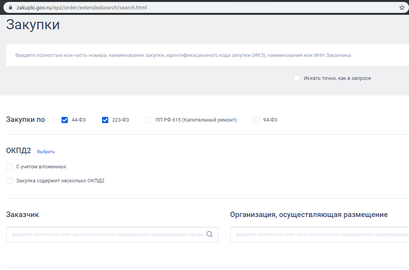The height and width of the screenshot is (270, 409).
Task: Enable the ПП РФ 615 (Капитальный ремонт) filter
Action: click(x=148, y=120)
